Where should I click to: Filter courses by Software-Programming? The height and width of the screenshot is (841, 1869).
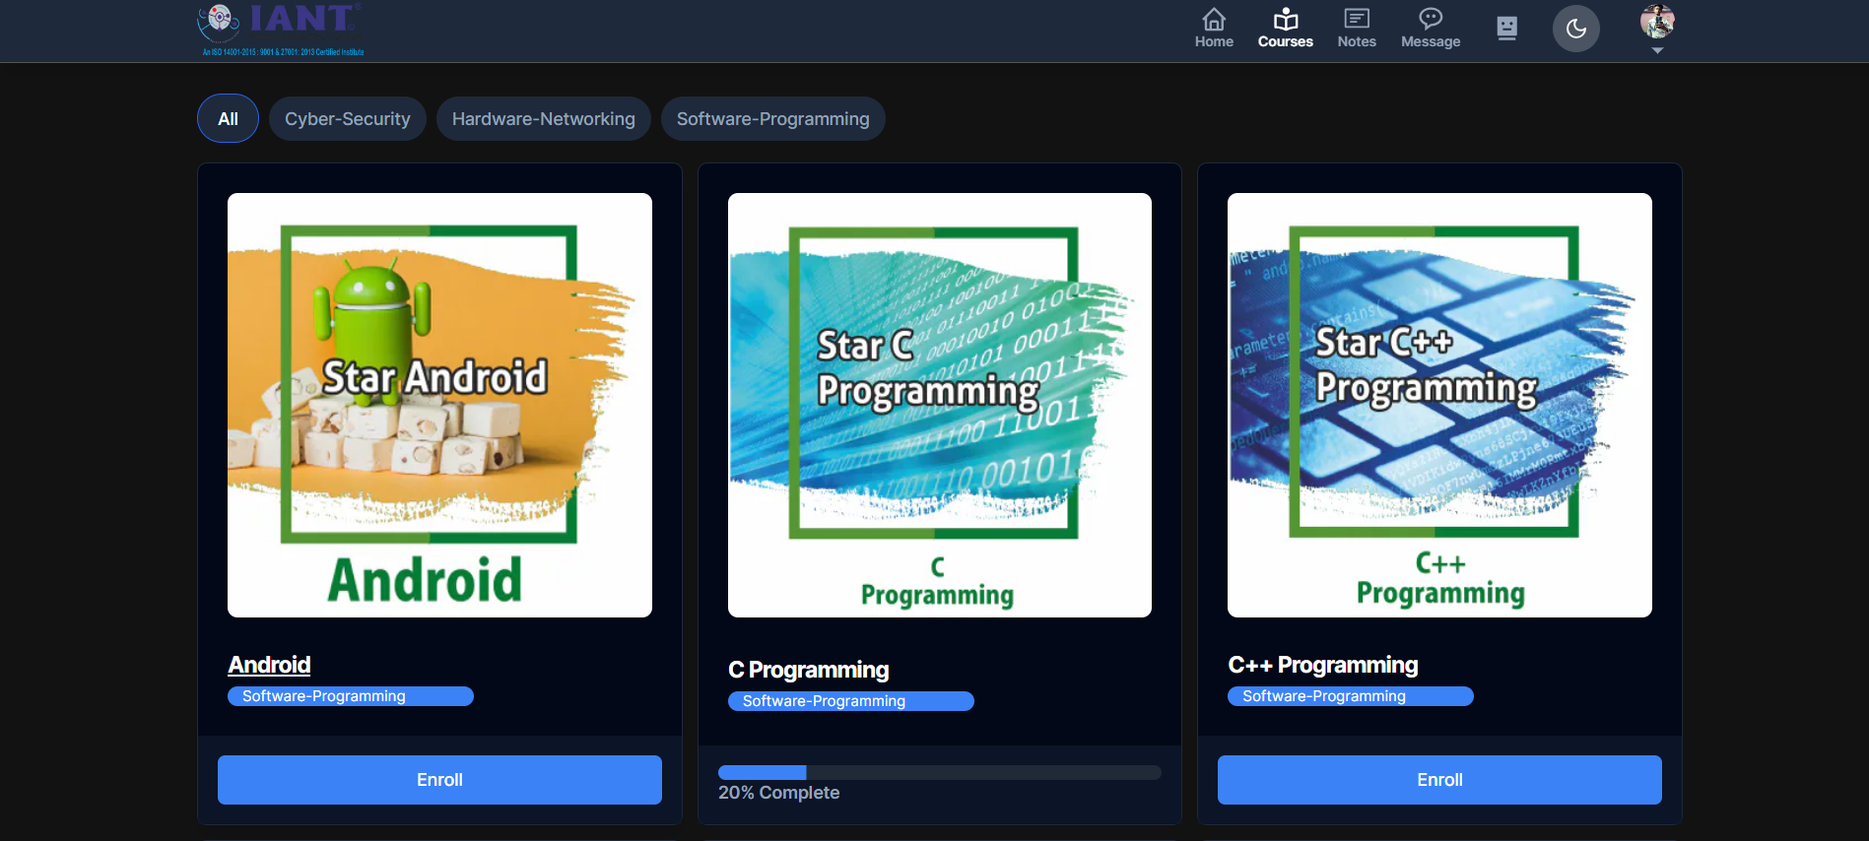(x=772, y=119)
